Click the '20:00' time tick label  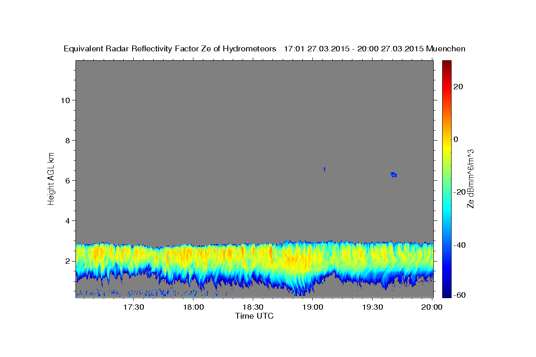tap(432, 307)
